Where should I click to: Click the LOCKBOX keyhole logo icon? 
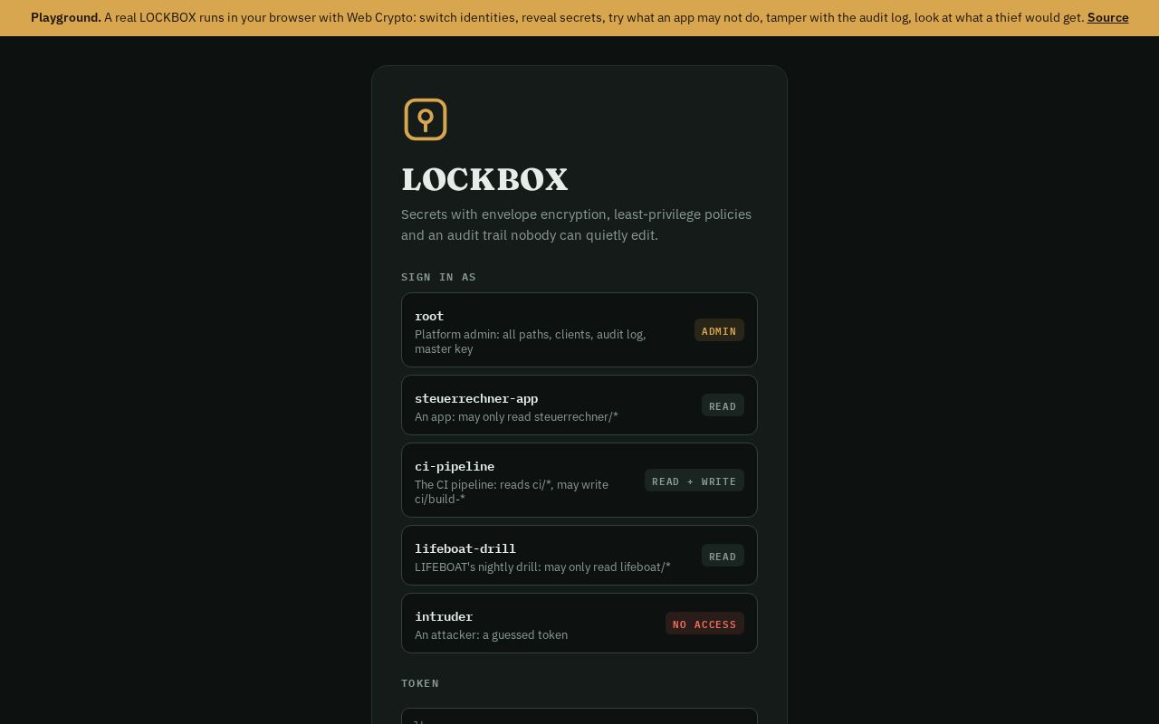click(426, 119)
